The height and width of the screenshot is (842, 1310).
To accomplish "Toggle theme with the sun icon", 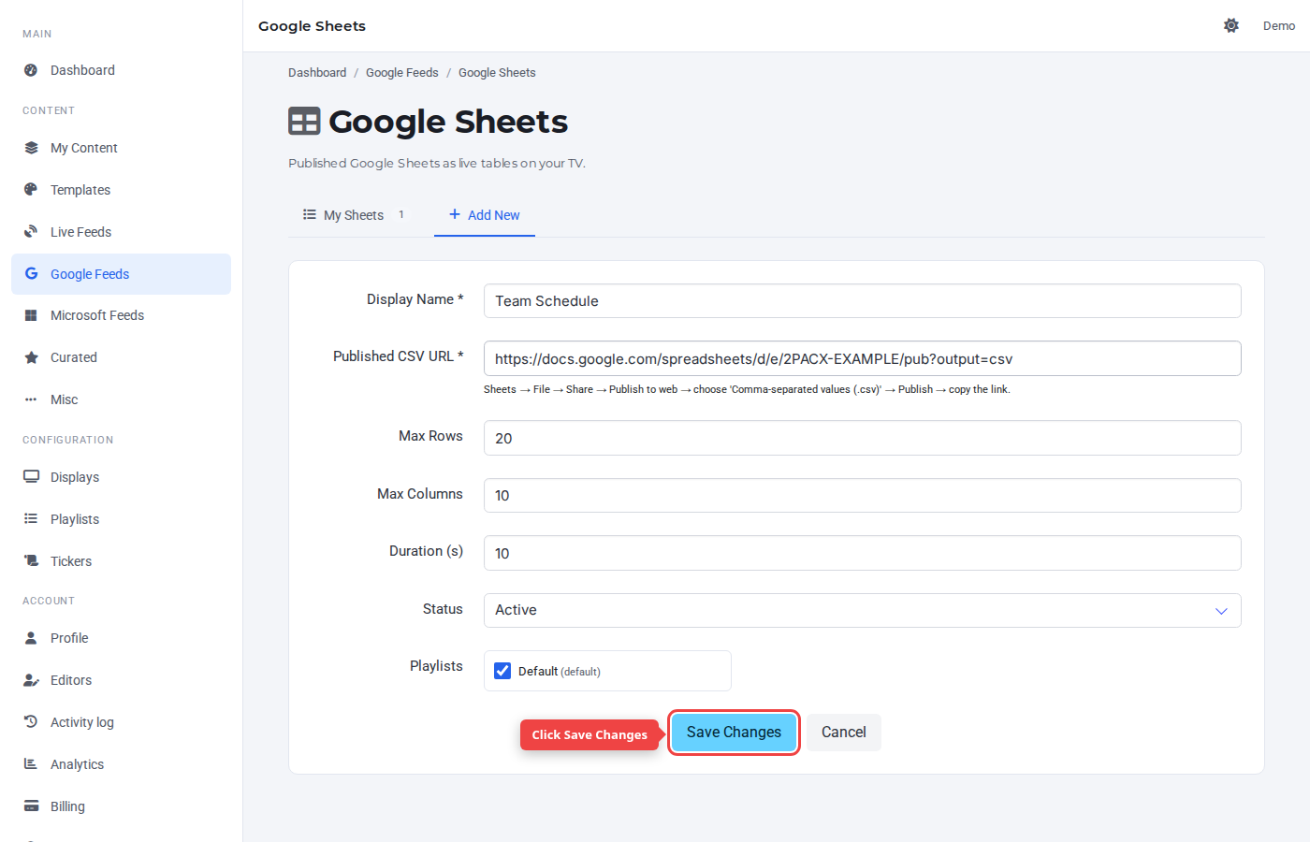I will coord(1231,25).
